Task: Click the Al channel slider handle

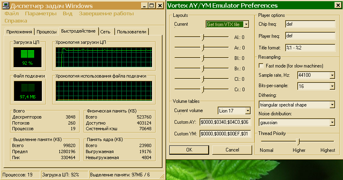Action: [x=203, y=37]
